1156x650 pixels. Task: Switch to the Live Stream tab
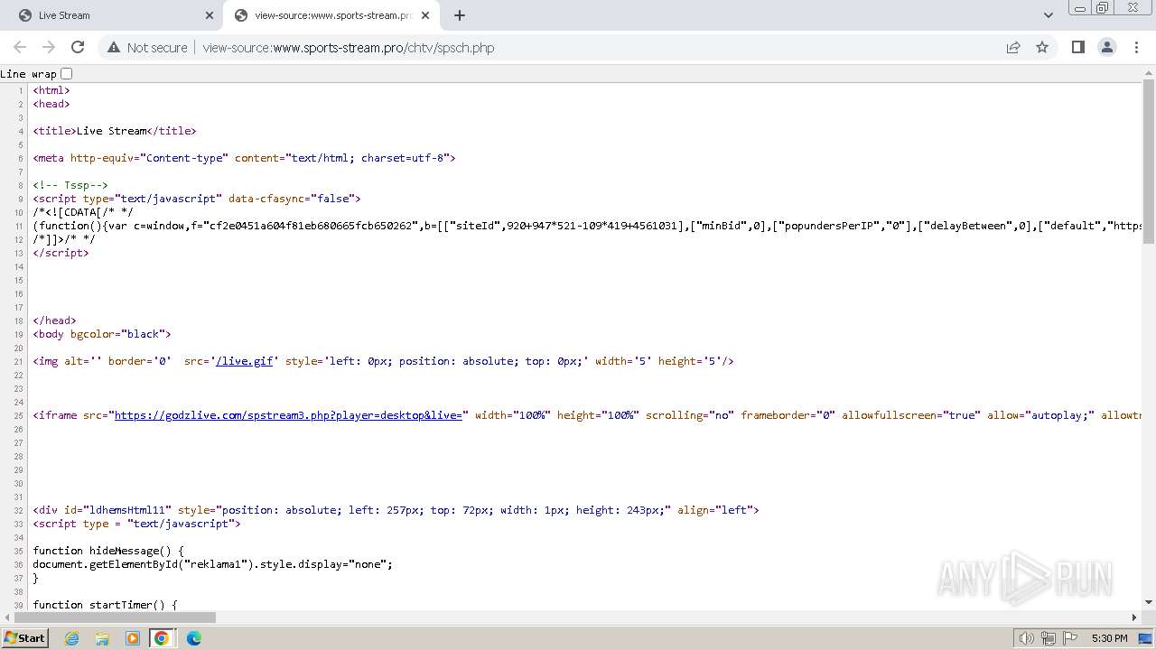[x=117, y=15]
